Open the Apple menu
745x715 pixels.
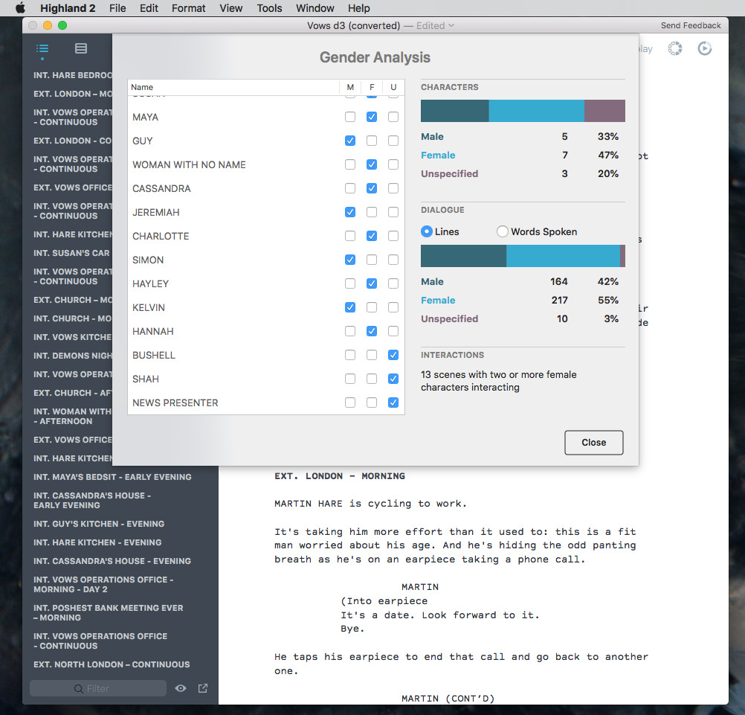click(x=20, y=8)
